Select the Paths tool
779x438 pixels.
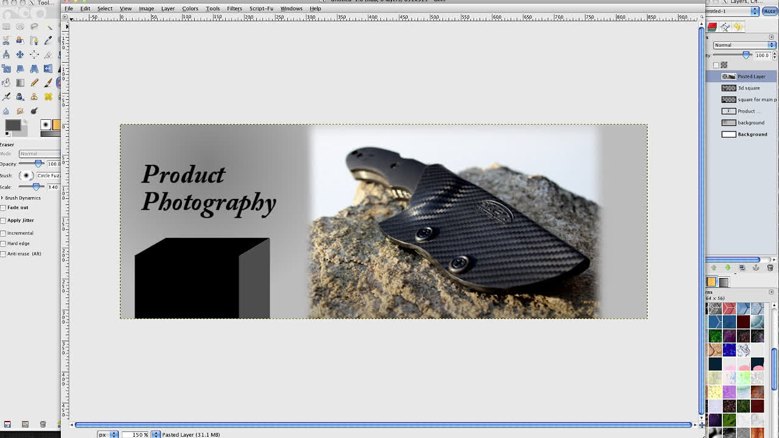[x=34, y=40]
